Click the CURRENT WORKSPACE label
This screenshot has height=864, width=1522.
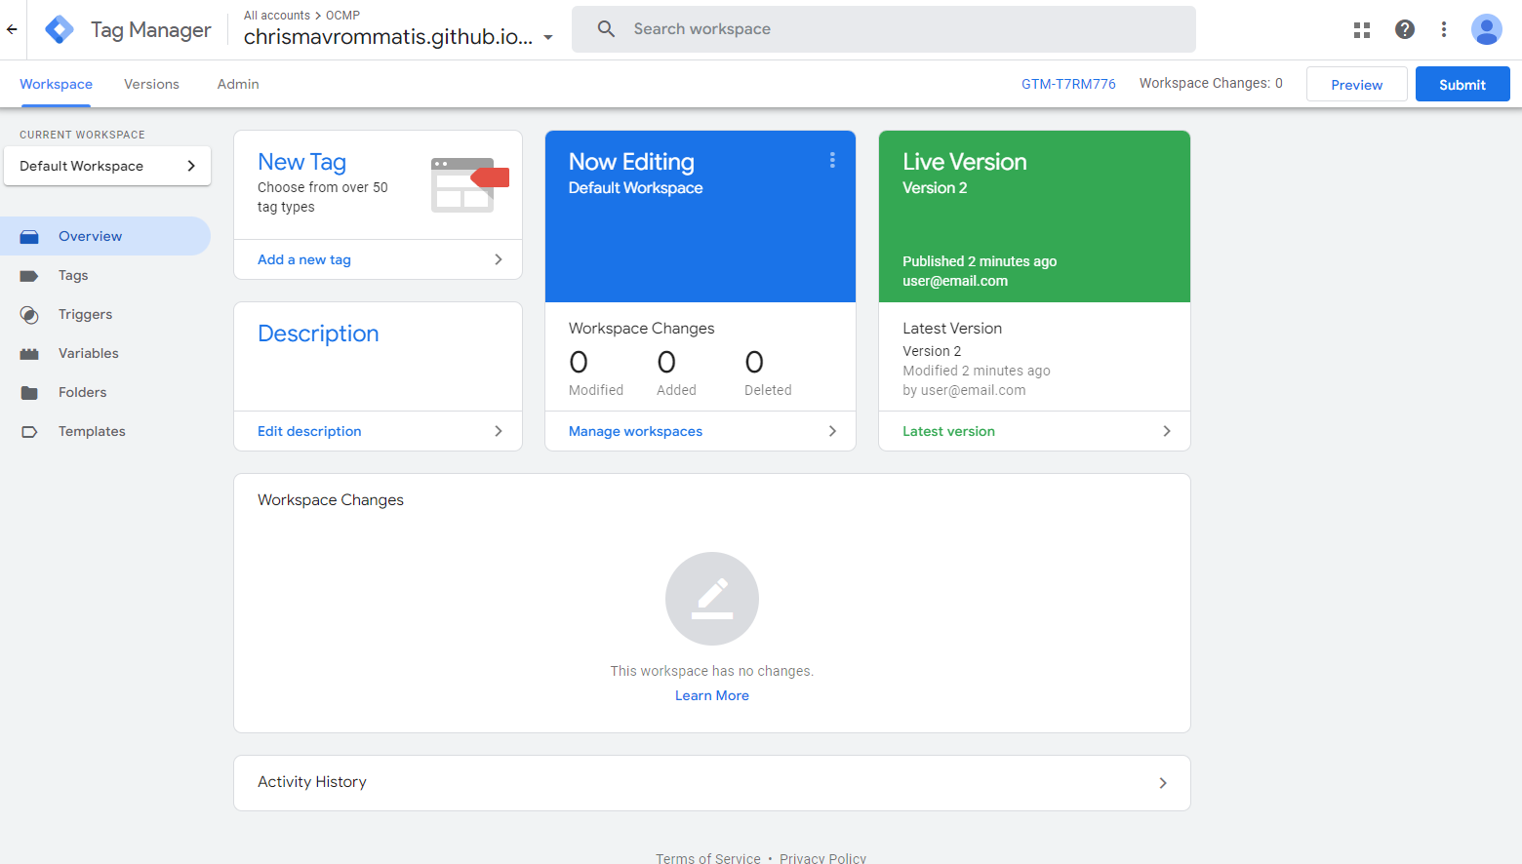(82, 135)
